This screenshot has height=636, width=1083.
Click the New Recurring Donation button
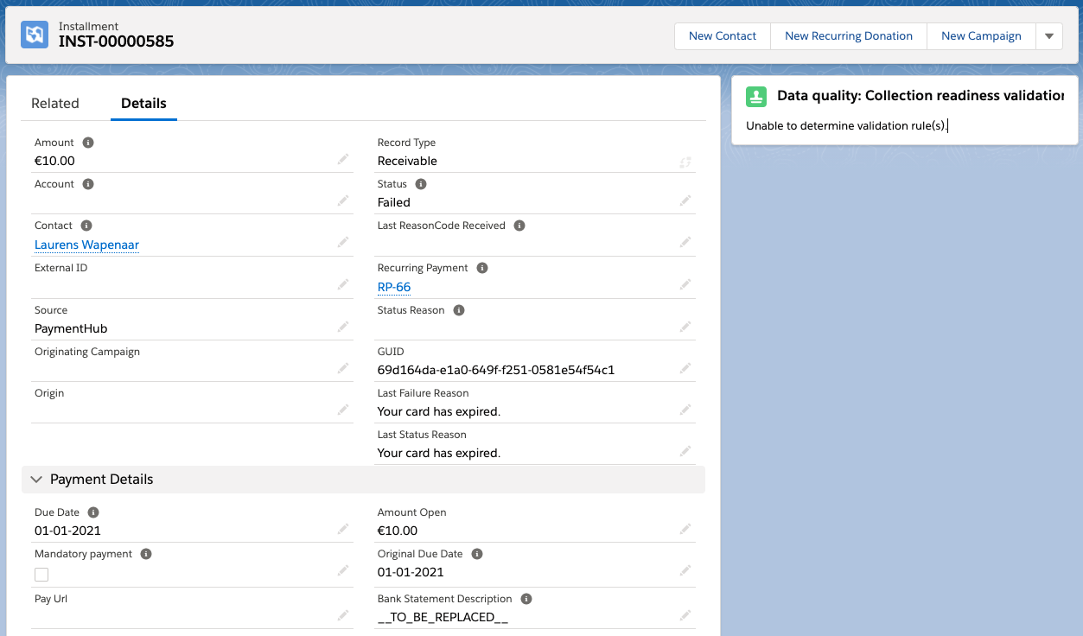point(848,36)
